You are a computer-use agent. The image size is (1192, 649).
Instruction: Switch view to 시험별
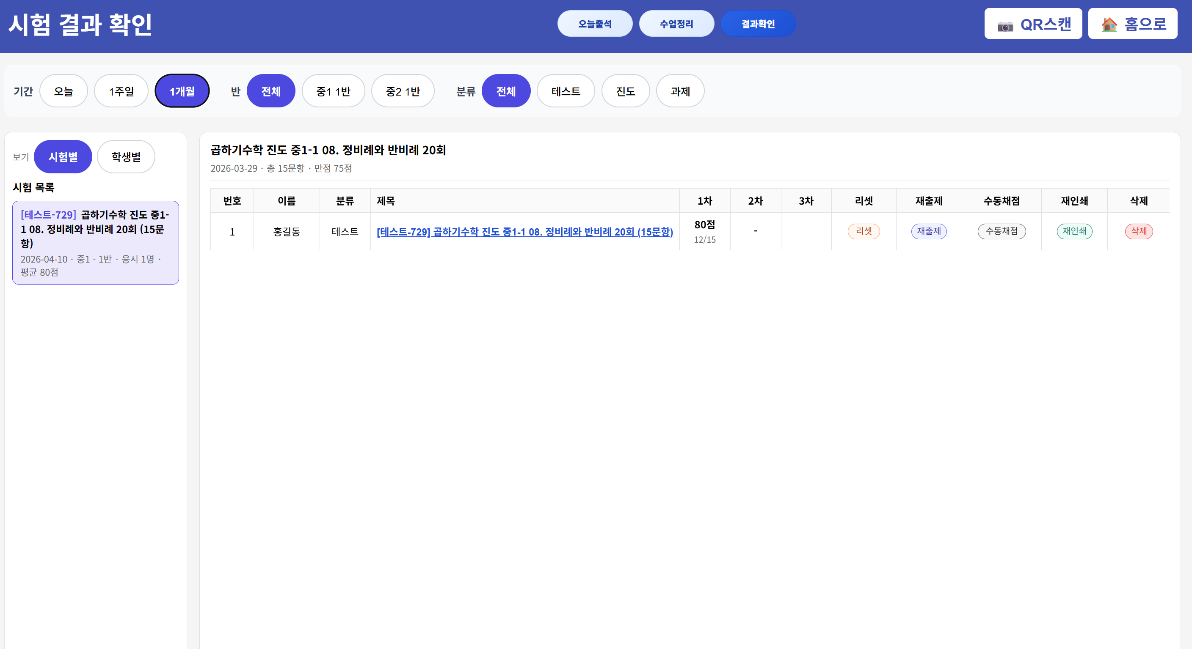pos(63,157)
